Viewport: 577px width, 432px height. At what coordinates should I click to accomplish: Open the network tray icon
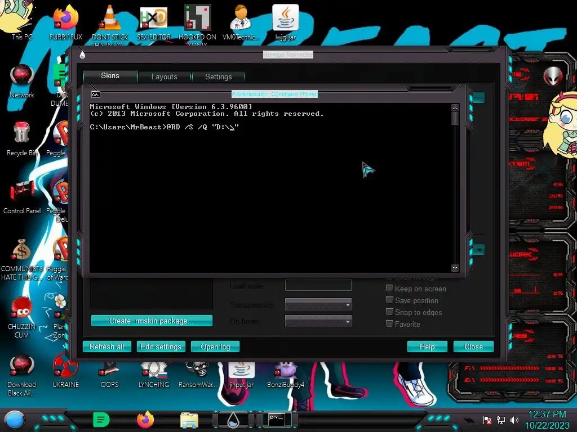(500, 420)
